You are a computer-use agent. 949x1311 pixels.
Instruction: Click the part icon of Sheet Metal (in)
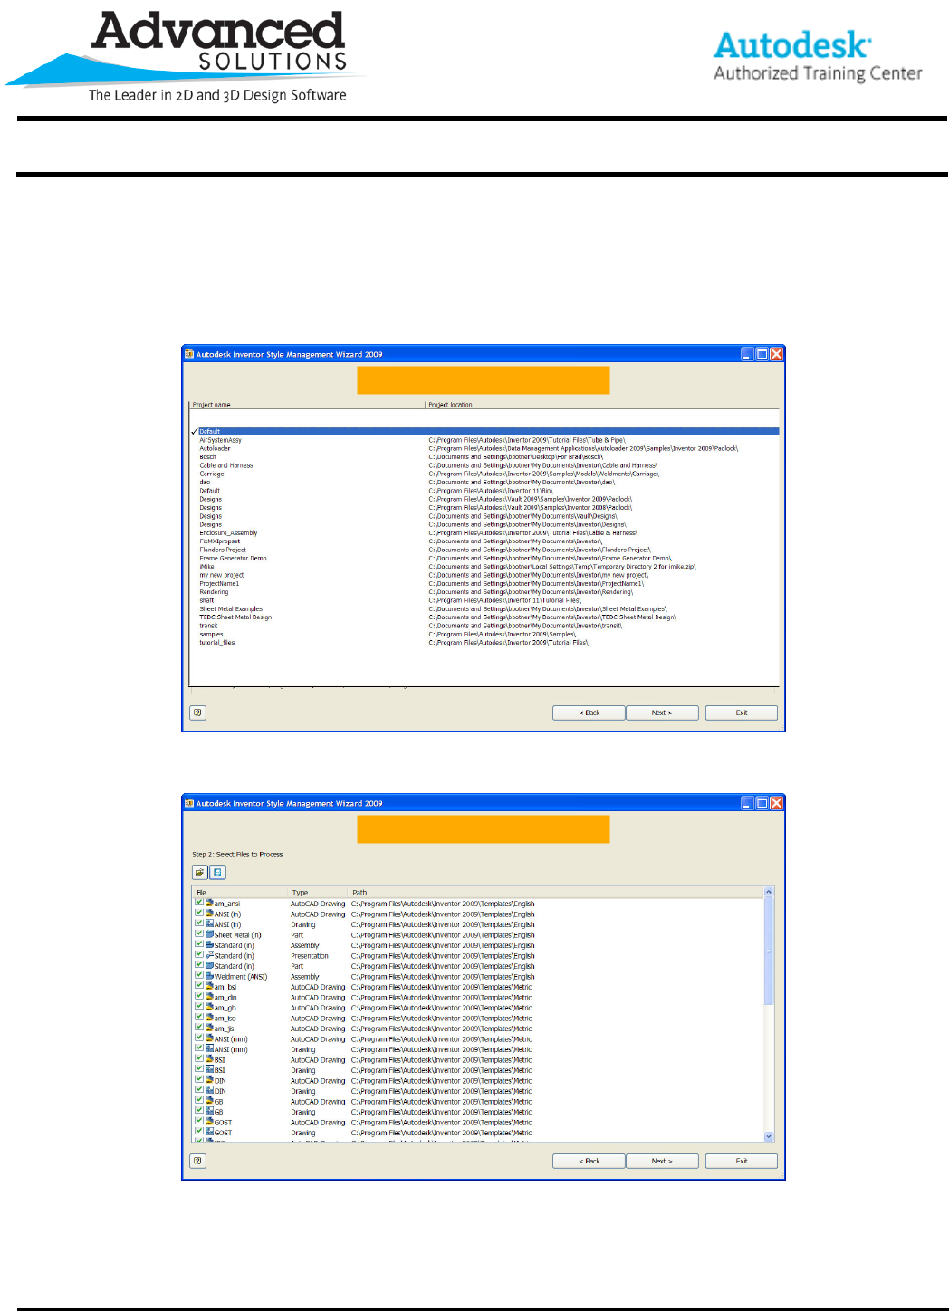(x=209, y=934)
